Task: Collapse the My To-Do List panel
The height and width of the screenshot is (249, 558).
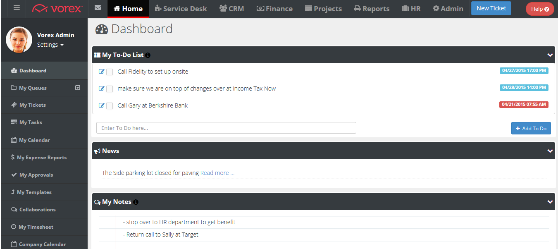Action: point(550,55)
